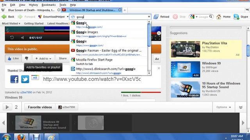Click the Back arrow icon

pos(4,17)
